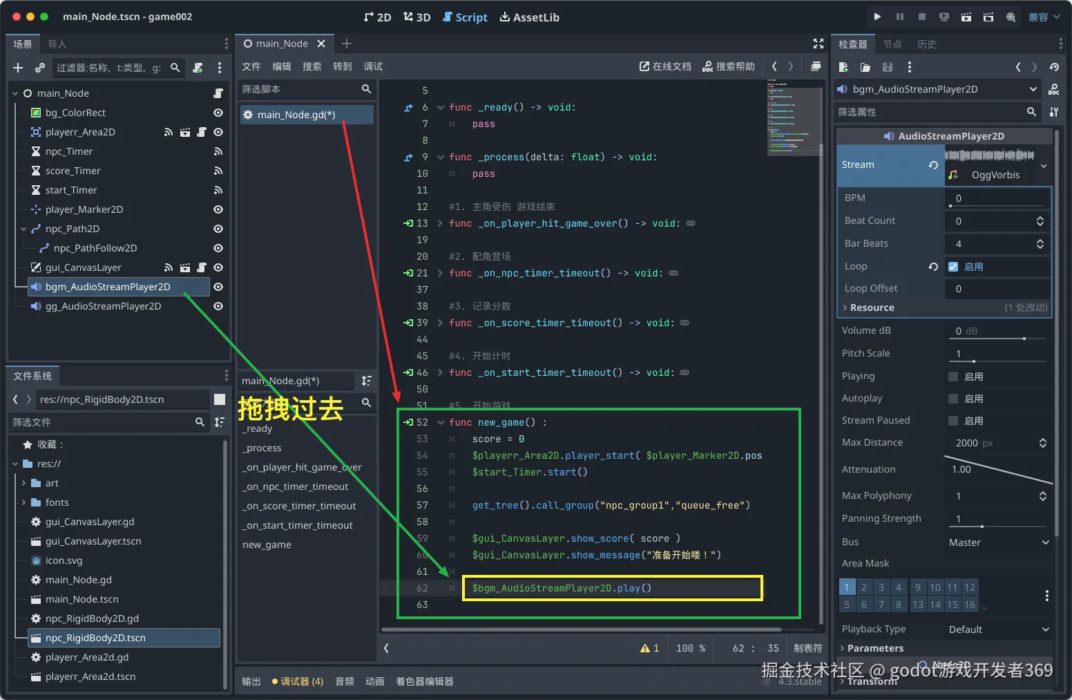Viewport: 1072px width, 700px height.
Task: Pause the running project
Action: point(899,17)
